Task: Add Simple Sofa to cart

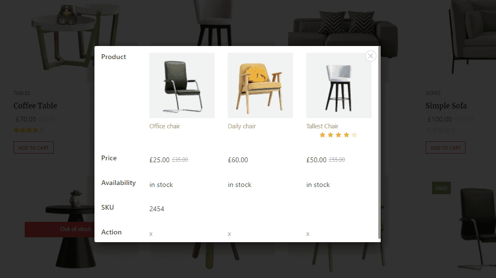Action: click(x=445, y=148)
